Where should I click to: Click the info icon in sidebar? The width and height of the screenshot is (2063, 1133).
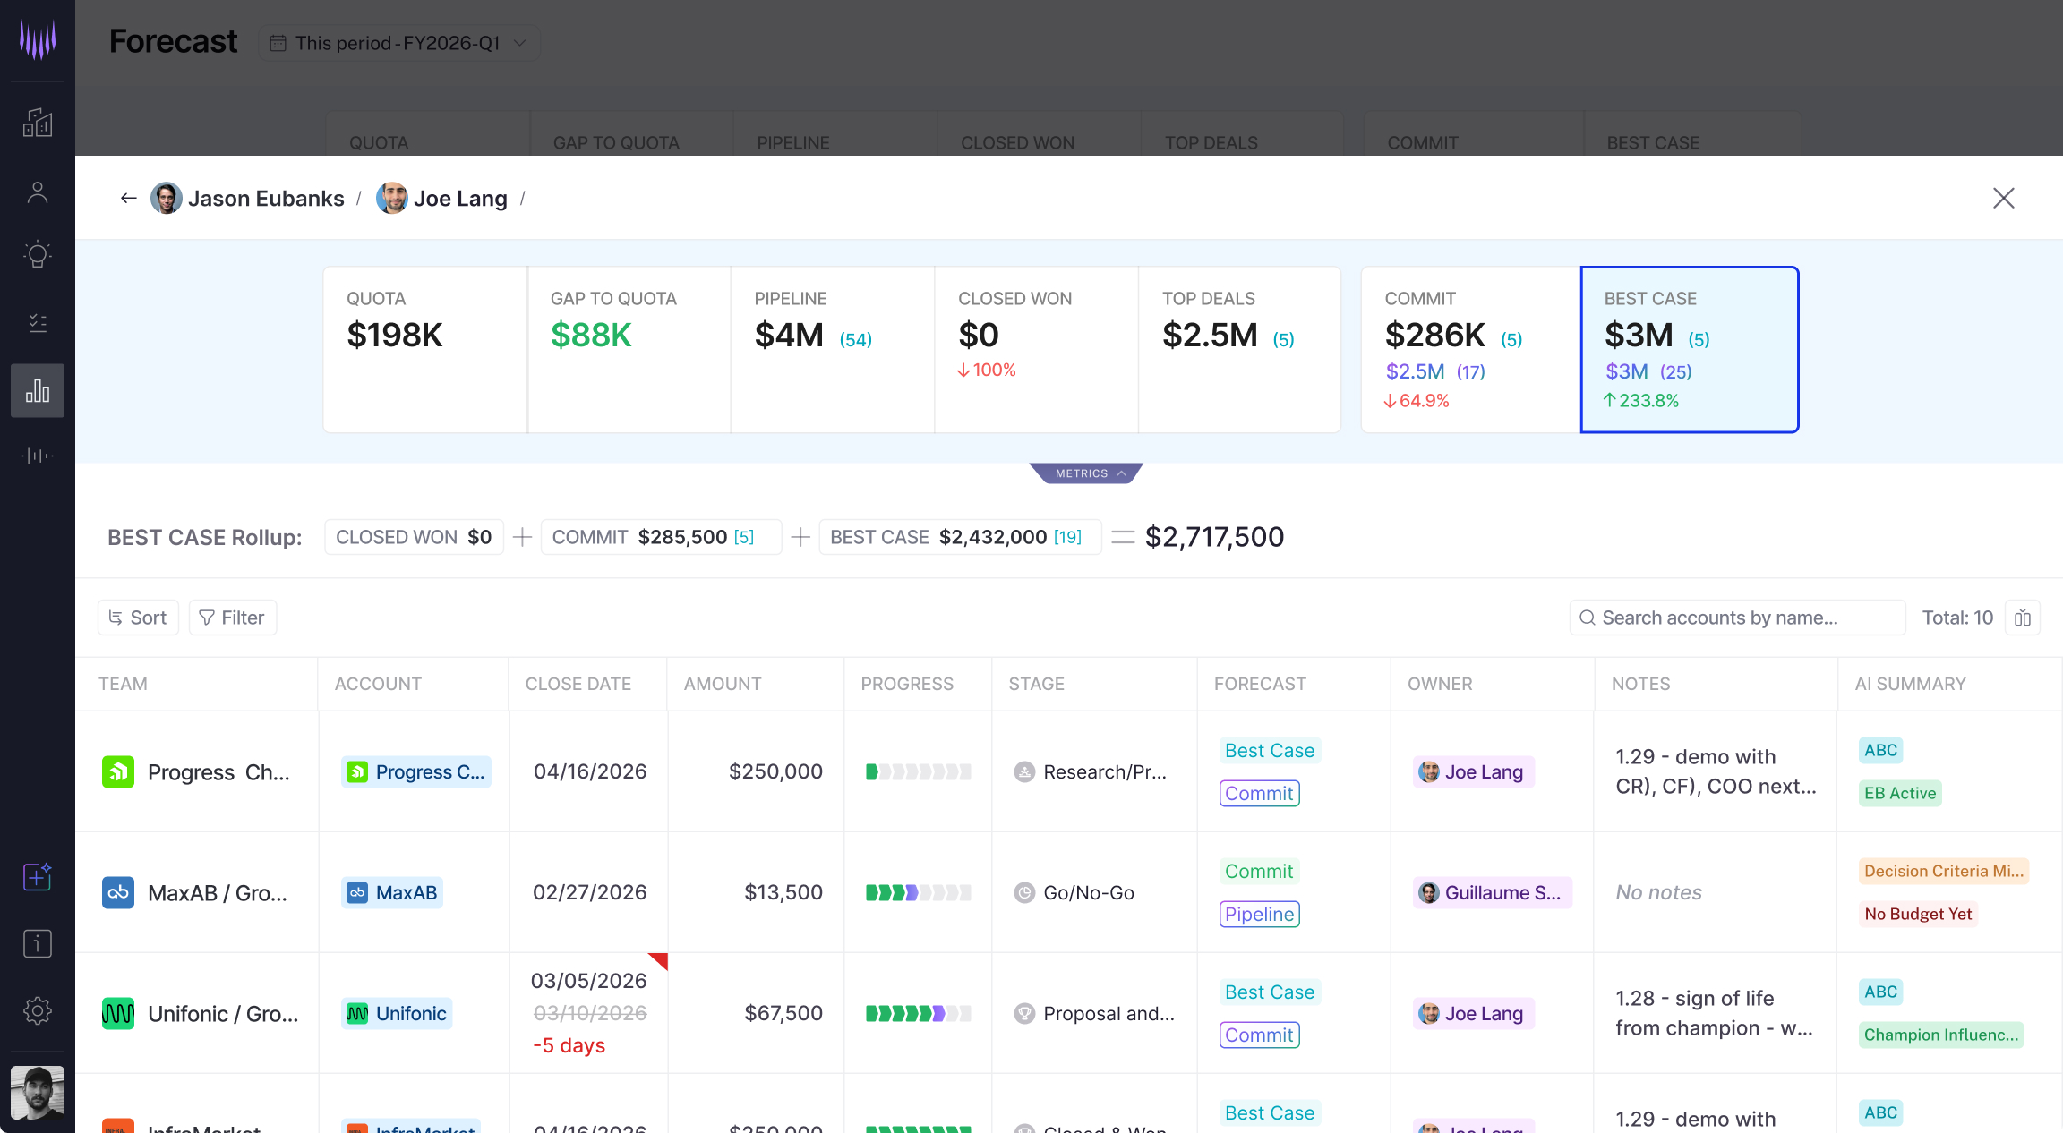[x=37, y=943]
